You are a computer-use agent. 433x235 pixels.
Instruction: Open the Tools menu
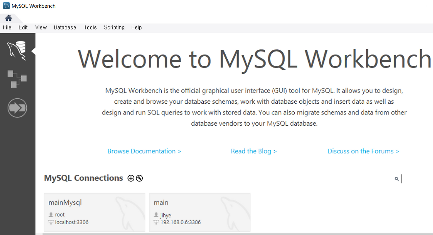90,27
